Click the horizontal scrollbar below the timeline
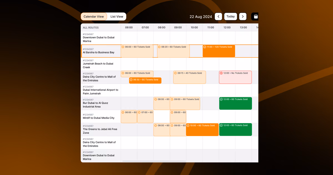The height and width of the screenshot is (175, 333). tap(154, 161)
